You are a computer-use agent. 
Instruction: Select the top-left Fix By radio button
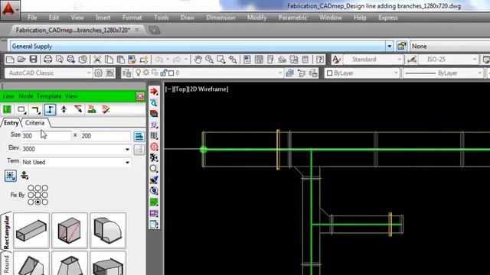[31, 188]
